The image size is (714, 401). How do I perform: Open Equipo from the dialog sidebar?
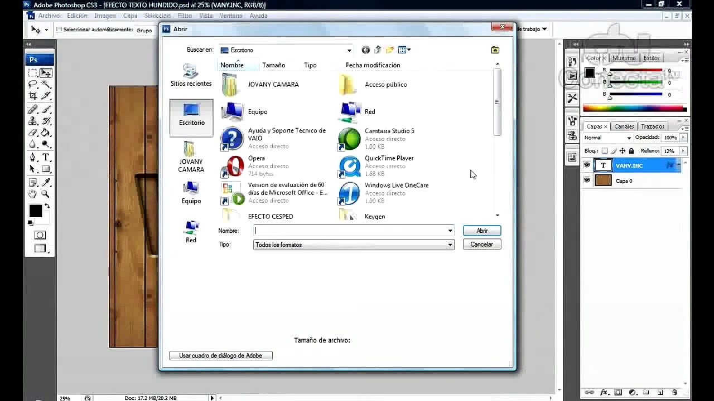191,192
